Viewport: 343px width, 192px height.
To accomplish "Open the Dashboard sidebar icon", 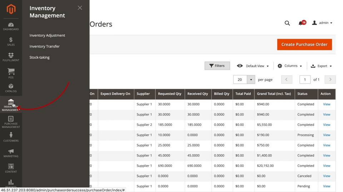I will tap(11, 26).
